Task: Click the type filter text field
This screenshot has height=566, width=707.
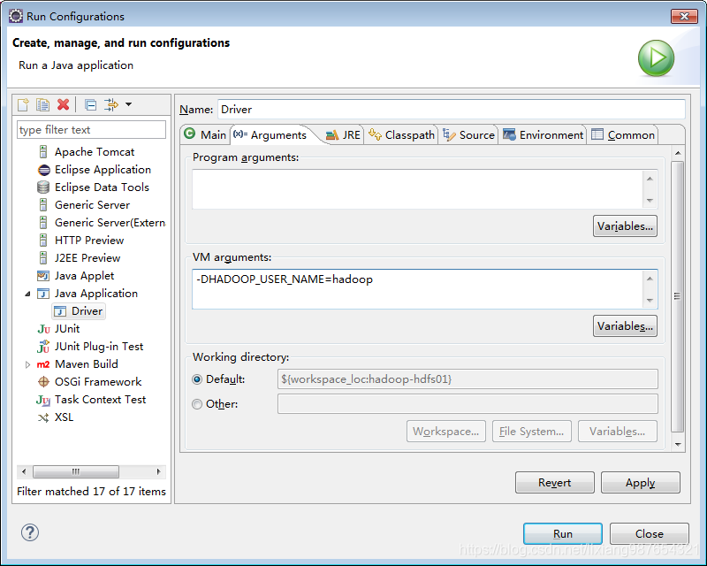Action: pyautogui.click(x=92, y=130)
